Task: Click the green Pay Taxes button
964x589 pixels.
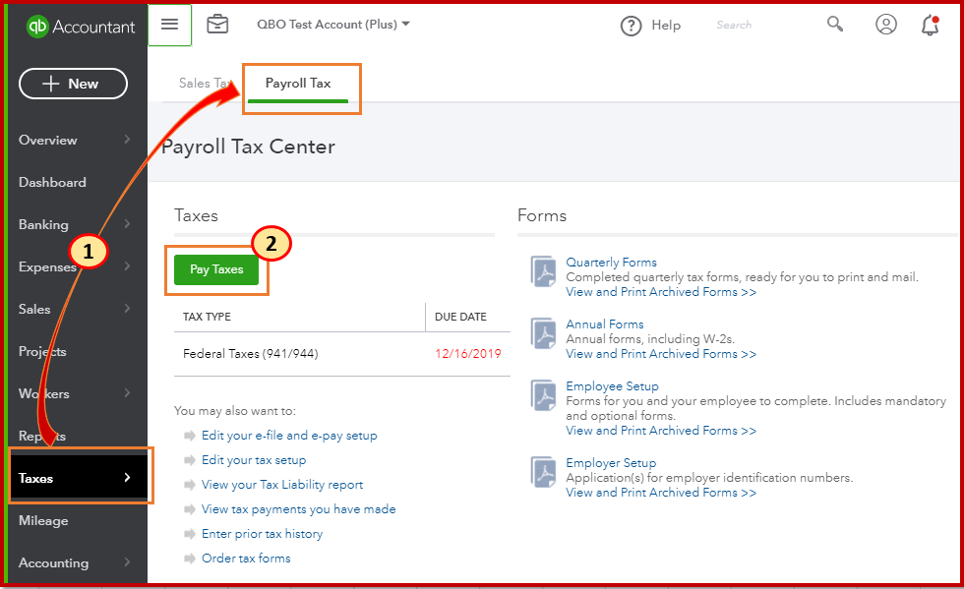Action: [216, 269]
